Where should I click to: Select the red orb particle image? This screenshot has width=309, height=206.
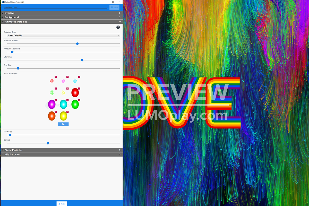tap(75, 92)
